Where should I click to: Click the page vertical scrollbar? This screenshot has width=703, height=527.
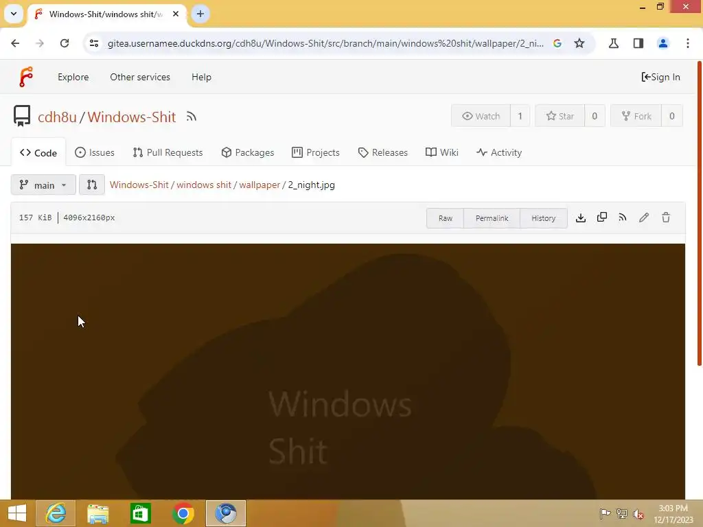(700, 213)
